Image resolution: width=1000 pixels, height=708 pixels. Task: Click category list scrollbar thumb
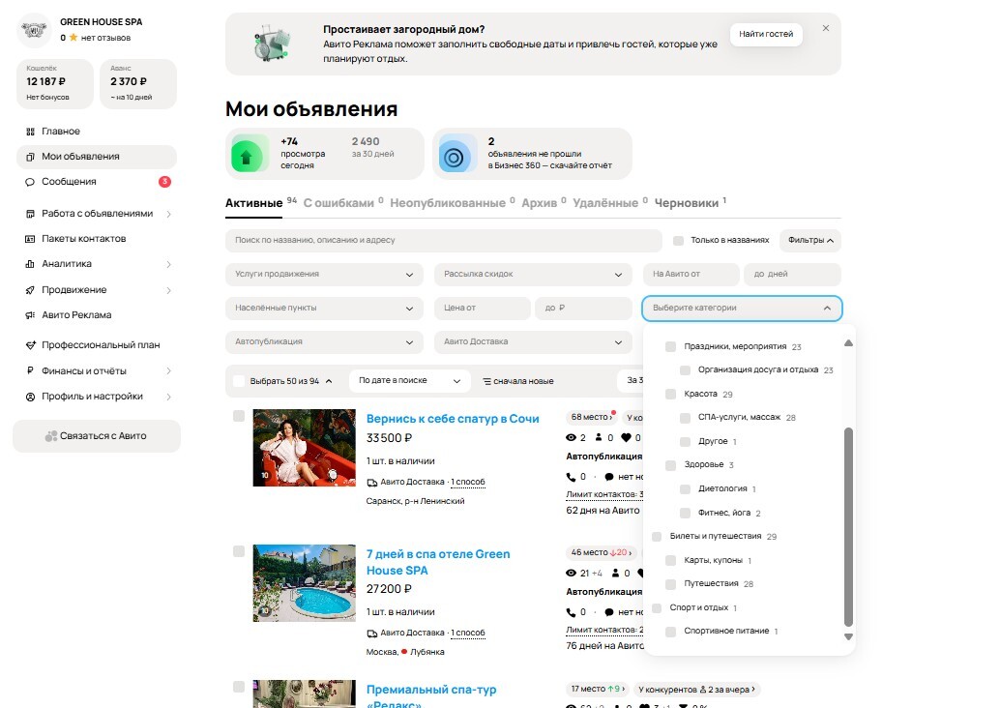[848, 527]
